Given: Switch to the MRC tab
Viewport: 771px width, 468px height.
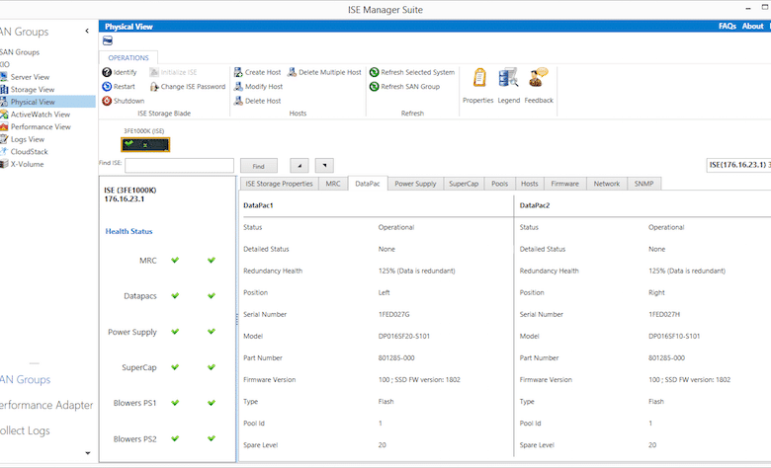Looking at the screenshot, I should (x=333, y=184).
